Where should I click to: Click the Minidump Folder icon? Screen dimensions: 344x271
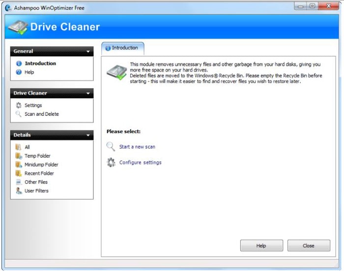point(19,164)
